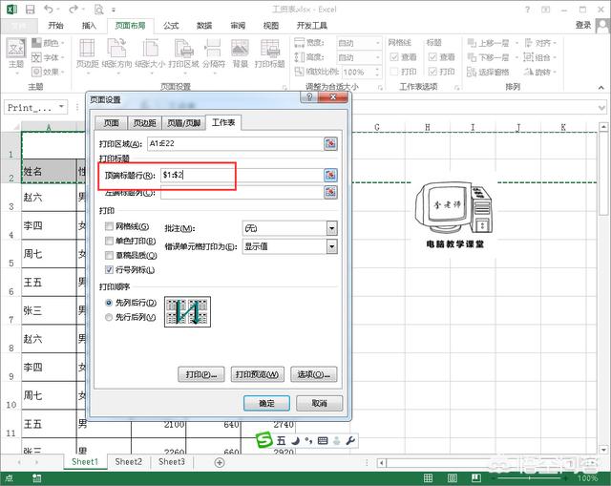Enable the 网格线 print checkbox in dialog

coord(109,228)
